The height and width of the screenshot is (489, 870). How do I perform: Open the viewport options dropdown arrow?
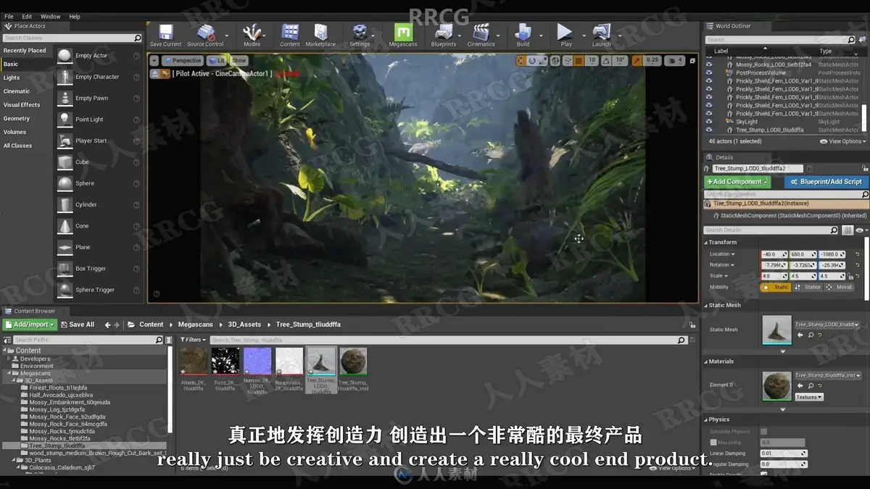click(x=154, y=61)
